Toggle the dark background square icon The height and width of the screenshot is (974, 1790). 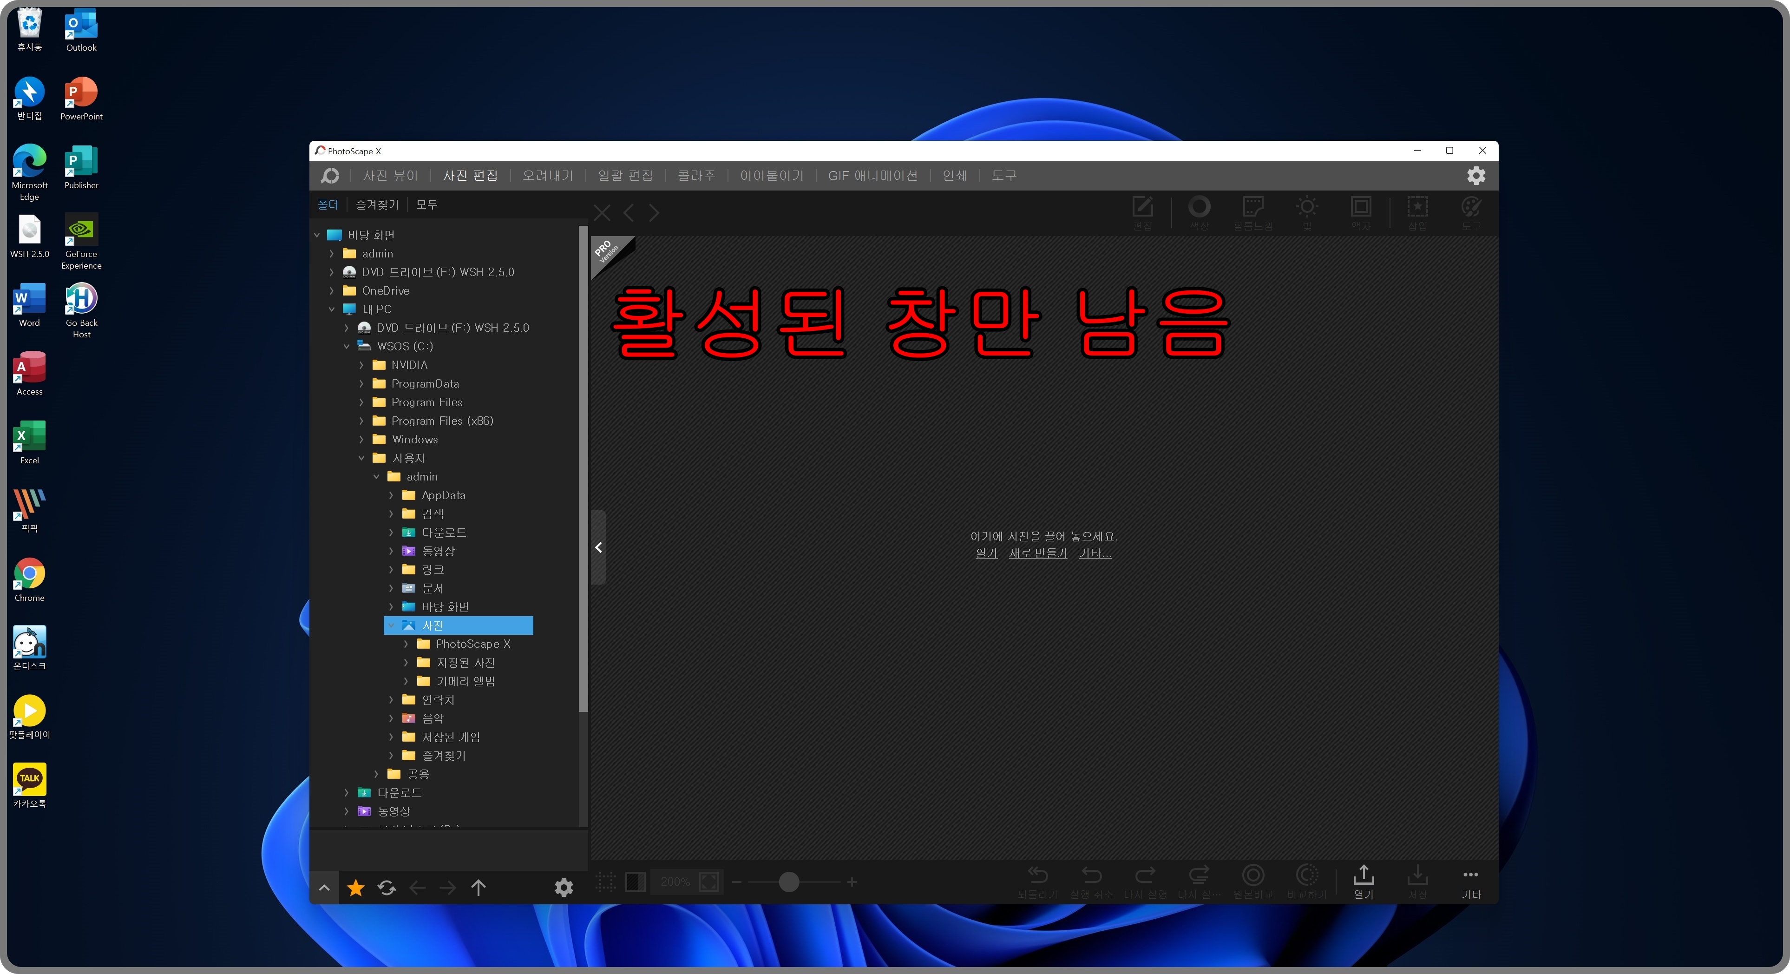coord(635,882)
